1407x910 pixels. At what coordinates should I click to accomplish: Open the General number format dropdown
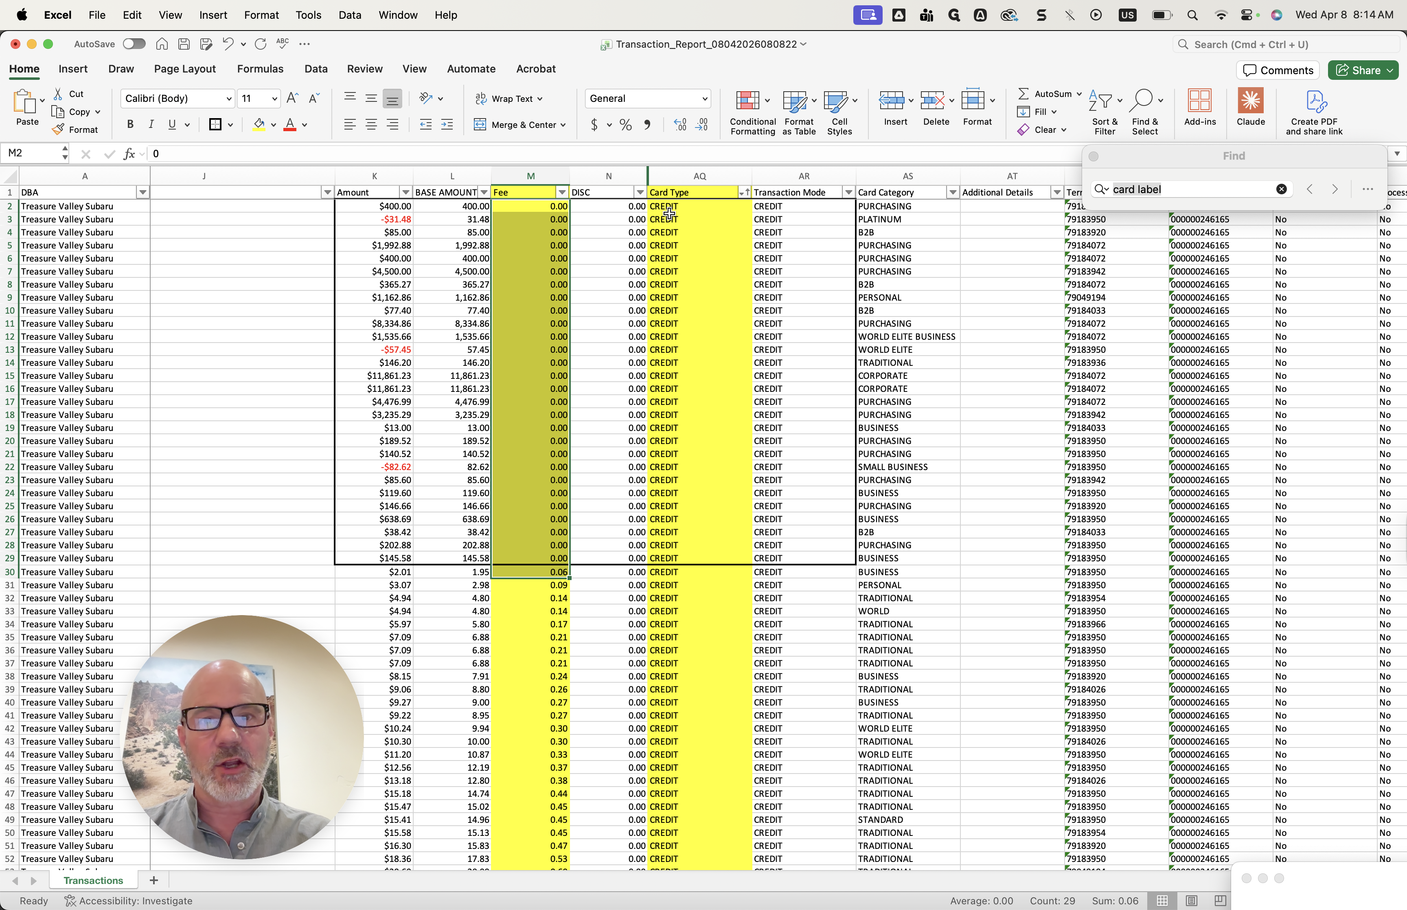point(704,99)
